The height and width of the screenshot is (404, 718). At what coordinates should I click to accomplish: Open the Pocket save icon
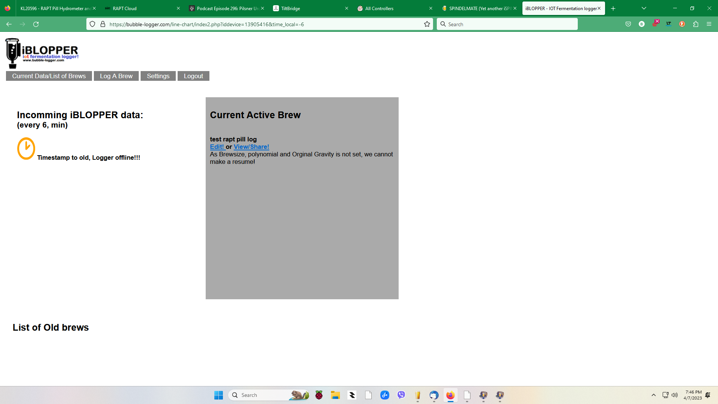tap(628, 24)
